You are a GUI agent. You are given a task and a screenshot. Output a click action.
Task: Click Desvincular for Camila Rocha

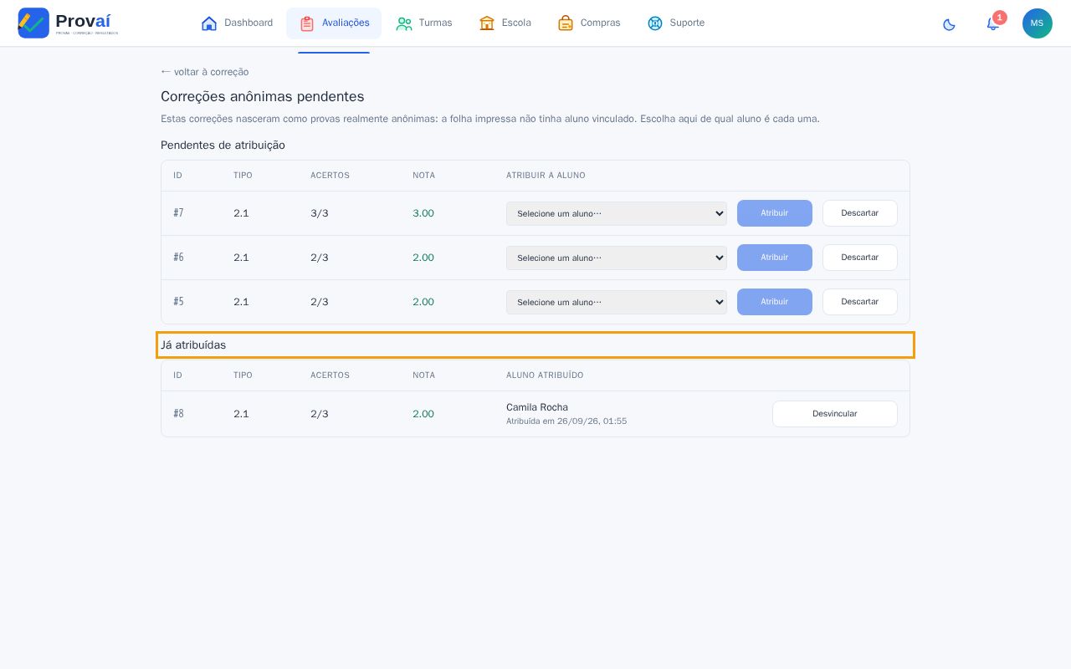[x=835, y=414]
